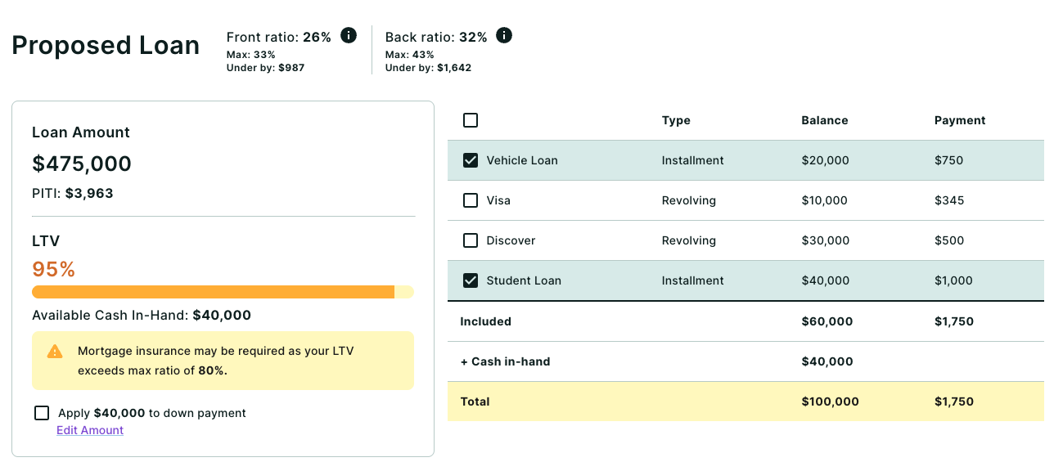
Task: Click the Total row in debts table
Action: tap(745, 401)
